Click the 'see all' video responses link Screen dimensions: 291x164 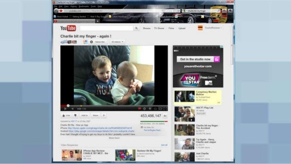pyautogui.click(x=164, y=145)
